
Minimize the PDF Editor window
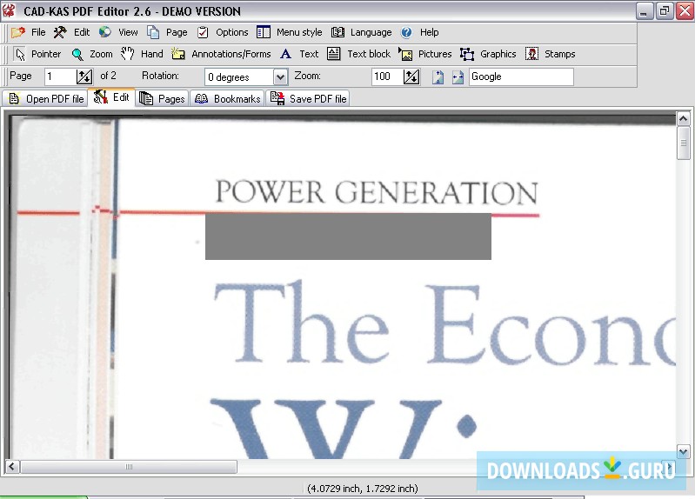[x=645, y=11]
